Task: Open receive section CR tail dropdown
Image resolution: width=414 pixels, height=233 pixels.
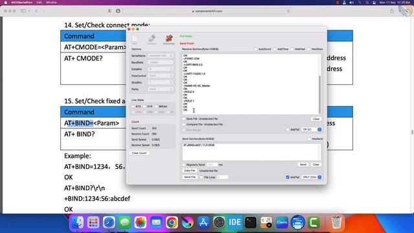Action: pyautogui.click(x=312, y=129)
